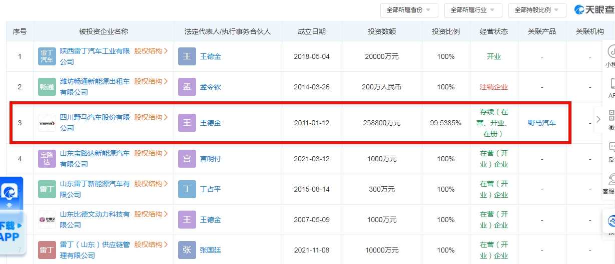Click the customer service headset icon
This screenshot has height=264, width=615.
point(611,180)
